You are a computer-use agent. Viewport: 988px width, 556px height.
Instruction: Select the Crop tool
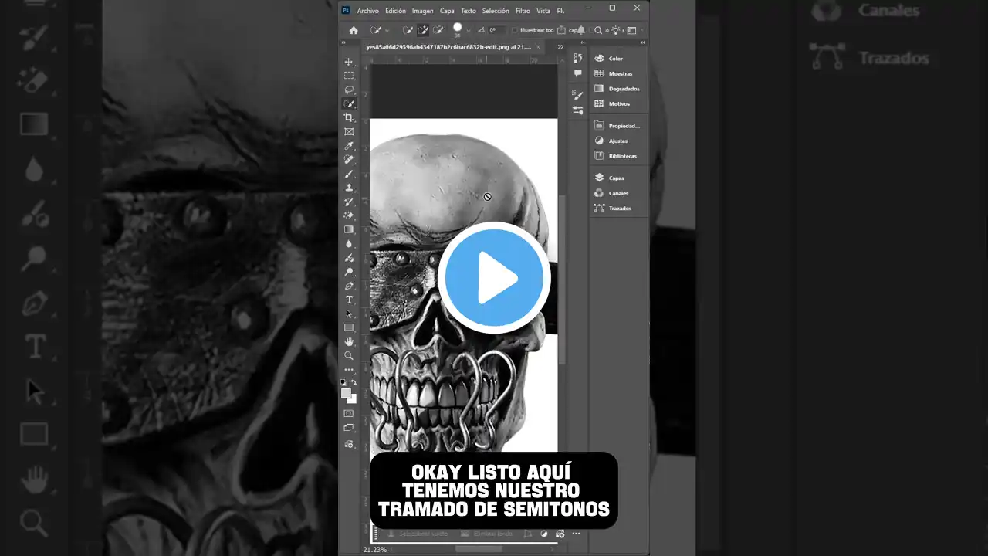349,117
